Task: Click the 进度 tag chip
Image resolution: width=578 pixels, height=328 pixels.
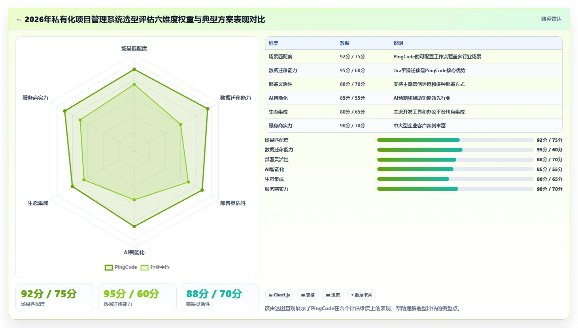Action: [333, 295]
